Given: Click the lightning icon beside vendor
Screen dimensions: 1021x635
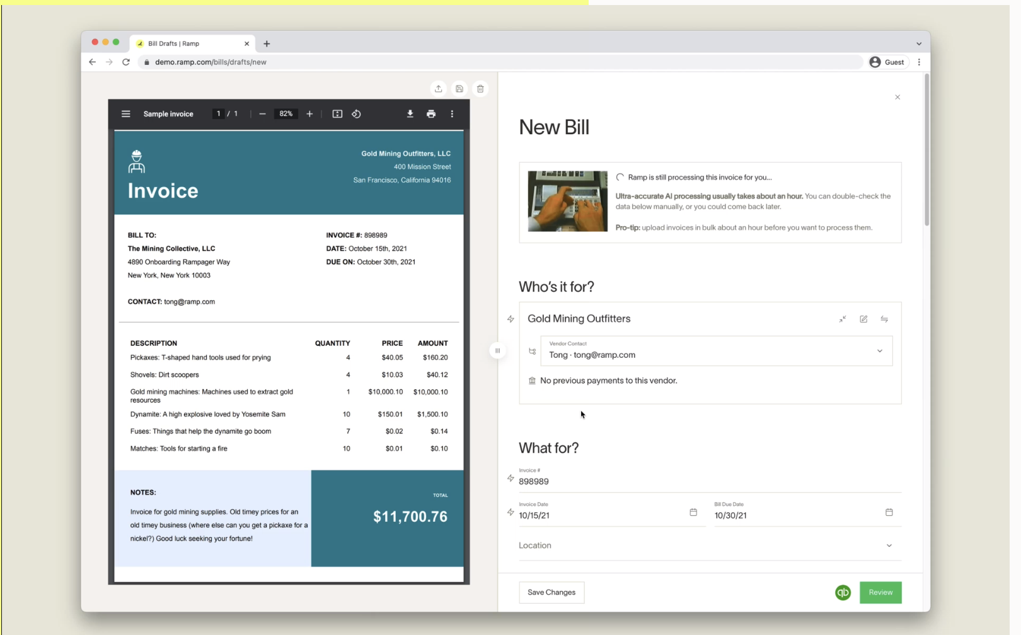Looking at the screenshot, I should 510,319.
